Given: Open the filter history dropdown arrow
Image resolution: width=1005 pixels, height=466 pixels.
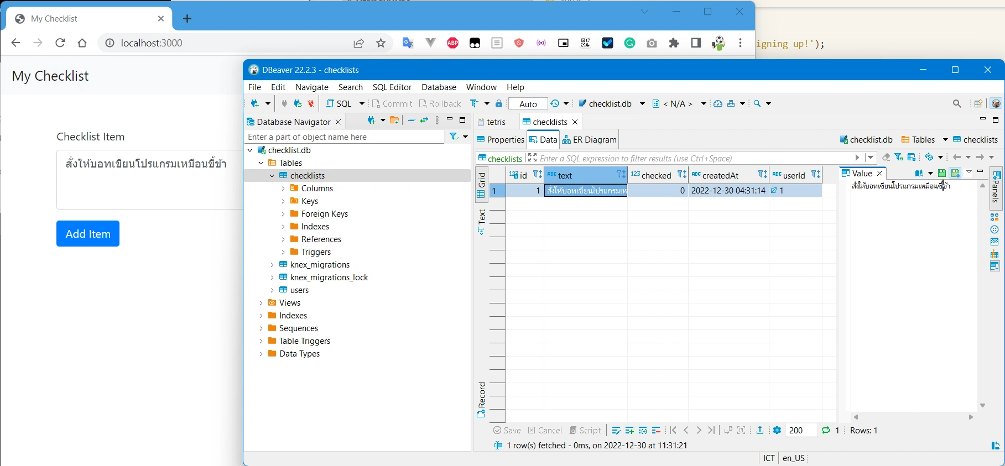Looking at the screenshot, I should coord(871,158).
